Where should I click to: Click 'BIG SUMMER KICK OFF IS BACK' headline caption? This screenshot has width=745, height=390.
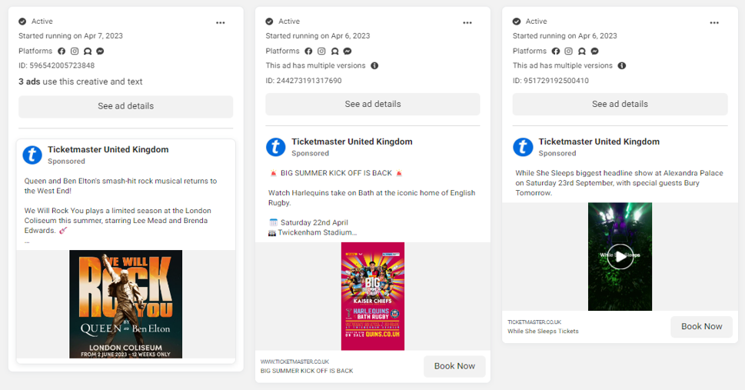click(x=307, y=371)
